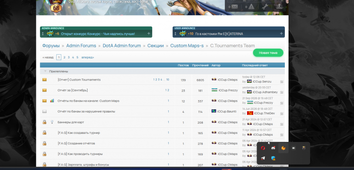This screenshot has width=354, height=170.
Task: Open topic Баннеры для карт
Action: (71, 122)
